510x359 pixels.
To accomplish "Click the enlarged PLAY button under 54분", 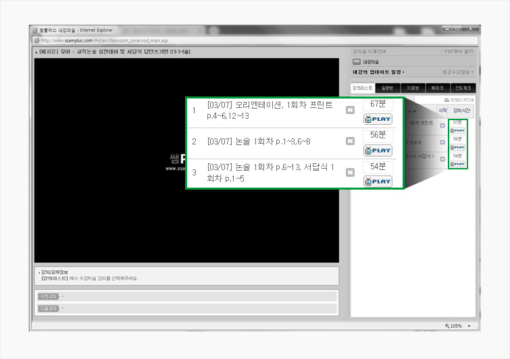I will [x=378, y=181].
